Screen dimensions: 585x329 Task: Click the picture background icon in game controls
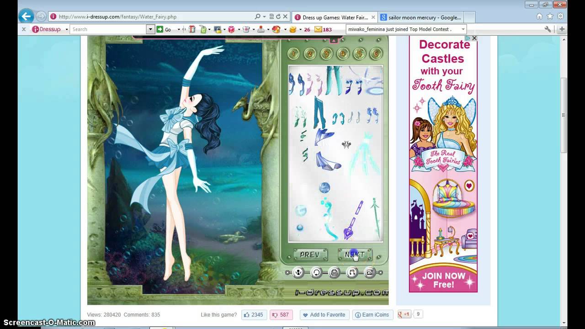pos(370,273)
